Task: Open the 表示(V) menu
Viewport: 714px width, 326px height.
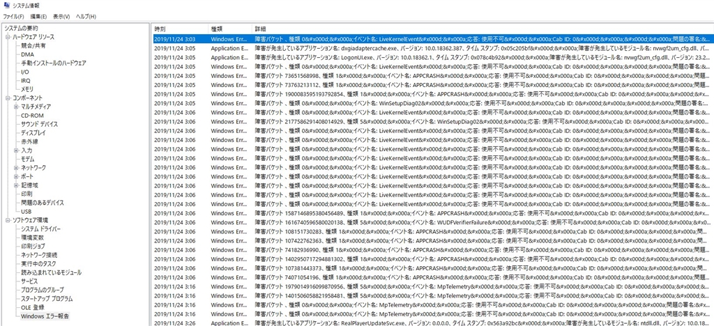Action: (61, 16)
